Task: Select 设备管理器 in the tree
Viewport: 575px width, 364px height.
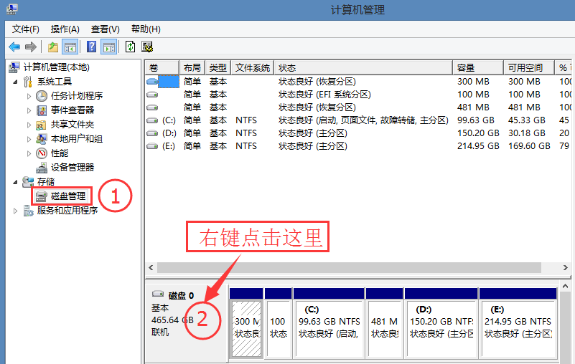Action: click(x=72, y=167)
